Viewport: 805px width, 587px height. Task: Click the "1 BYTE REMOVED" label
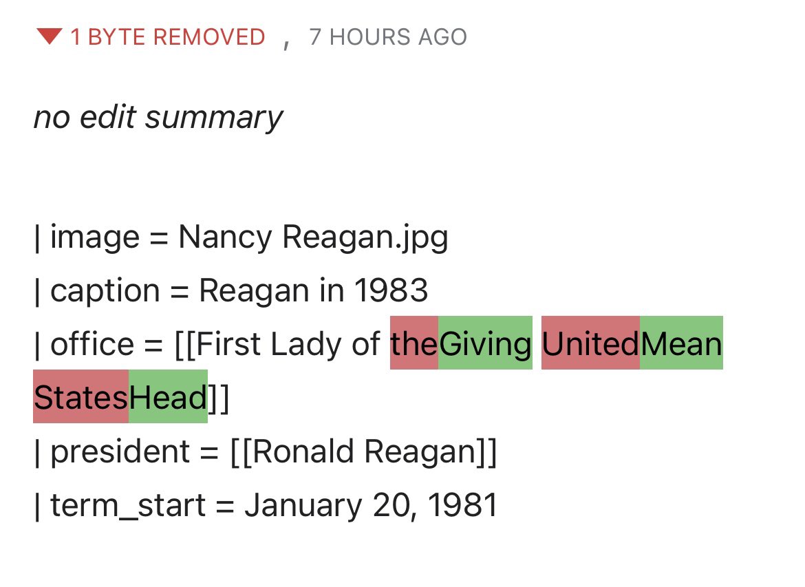pos(168,37)
